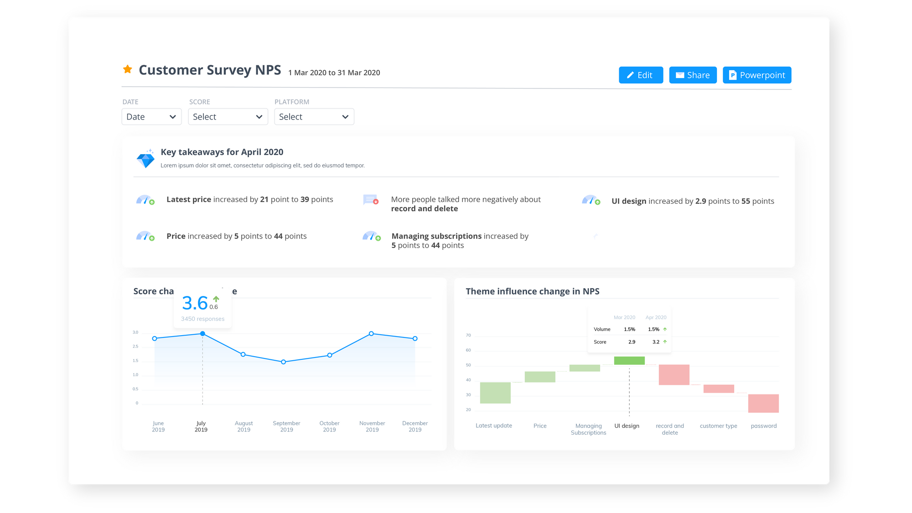Click the 'September 2019' axis label

point(286,426)
